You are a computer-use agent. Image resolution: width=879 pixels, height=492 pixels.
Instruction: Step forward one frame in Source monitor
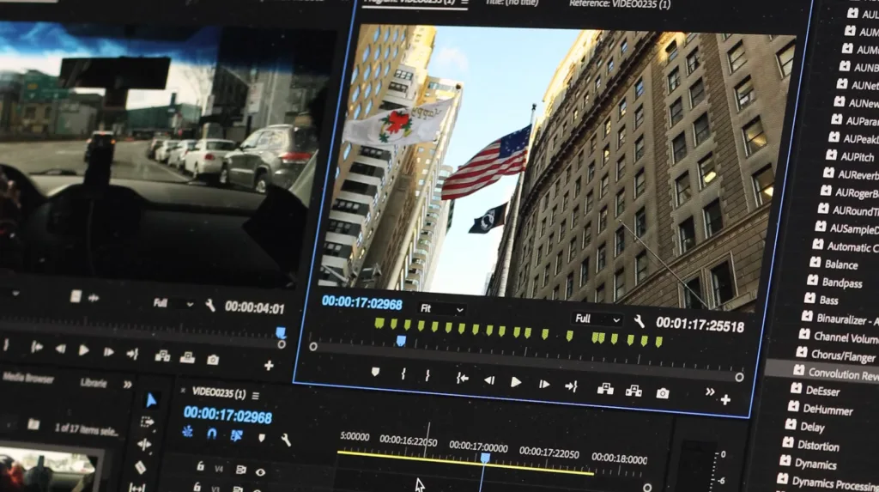pyautogui.click(x=108, y=352)
